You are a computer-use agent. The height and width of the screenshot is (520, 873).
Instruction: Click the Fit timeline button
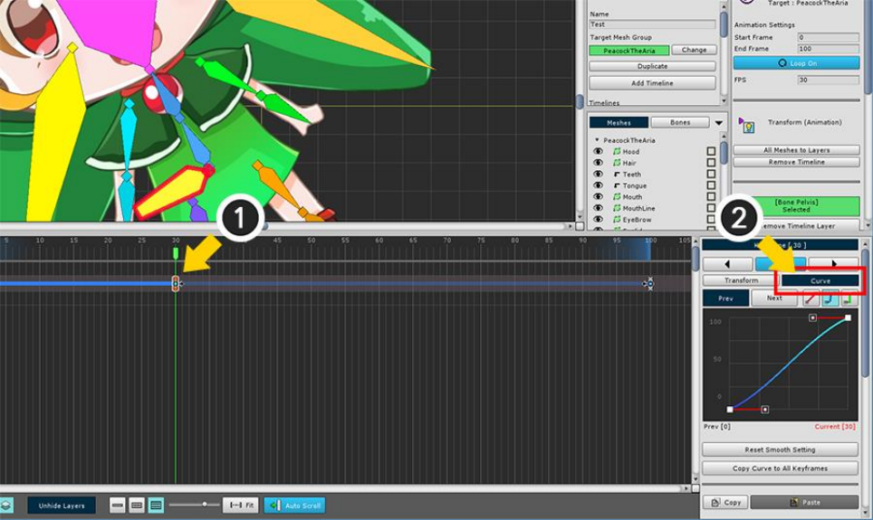pos(241,505)
